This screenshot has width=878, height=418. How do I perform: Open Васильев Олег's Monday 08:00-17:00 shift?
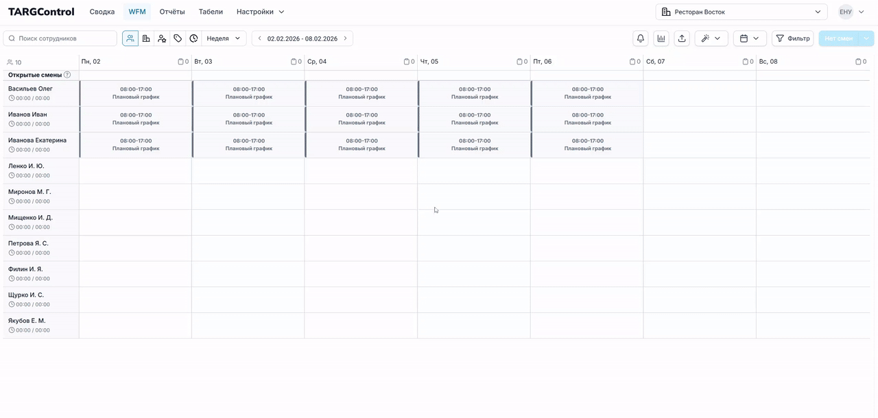(136, 93)
